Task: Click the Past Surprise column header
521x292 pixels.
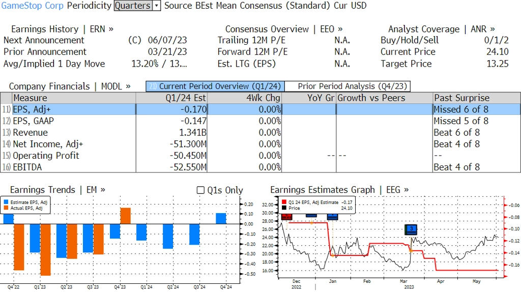Action: 476,98
